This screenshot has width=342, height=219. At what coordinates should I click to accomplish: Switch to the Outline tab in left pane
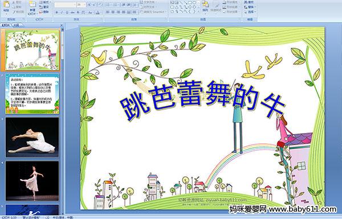pyautogui.click(x=17, y=25)
